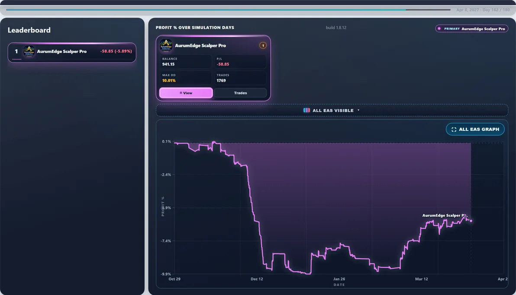Click the pink dot in the Primary badge
This screenshot has height=295, width=516.
(x=439, y=29)
